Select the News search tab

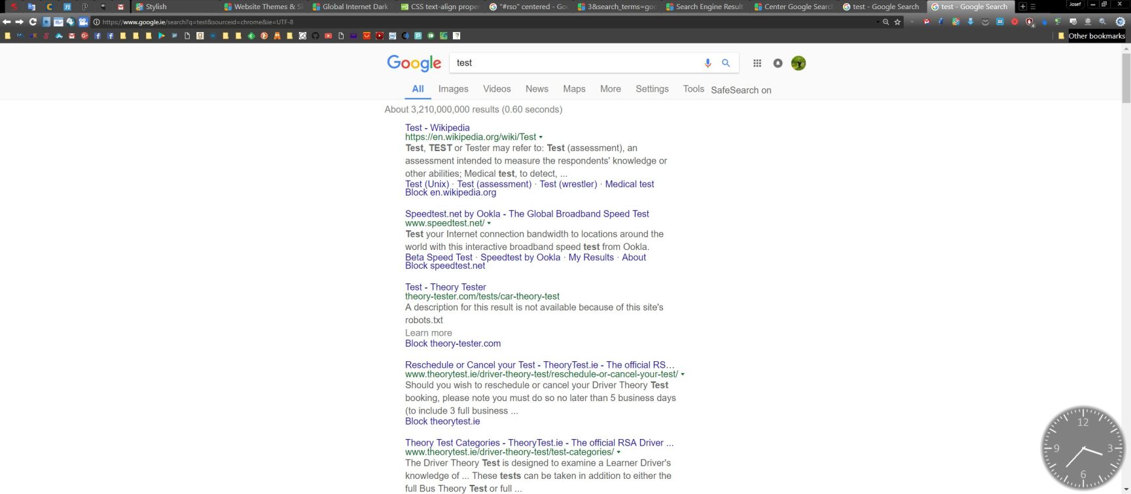coord(537,89)
